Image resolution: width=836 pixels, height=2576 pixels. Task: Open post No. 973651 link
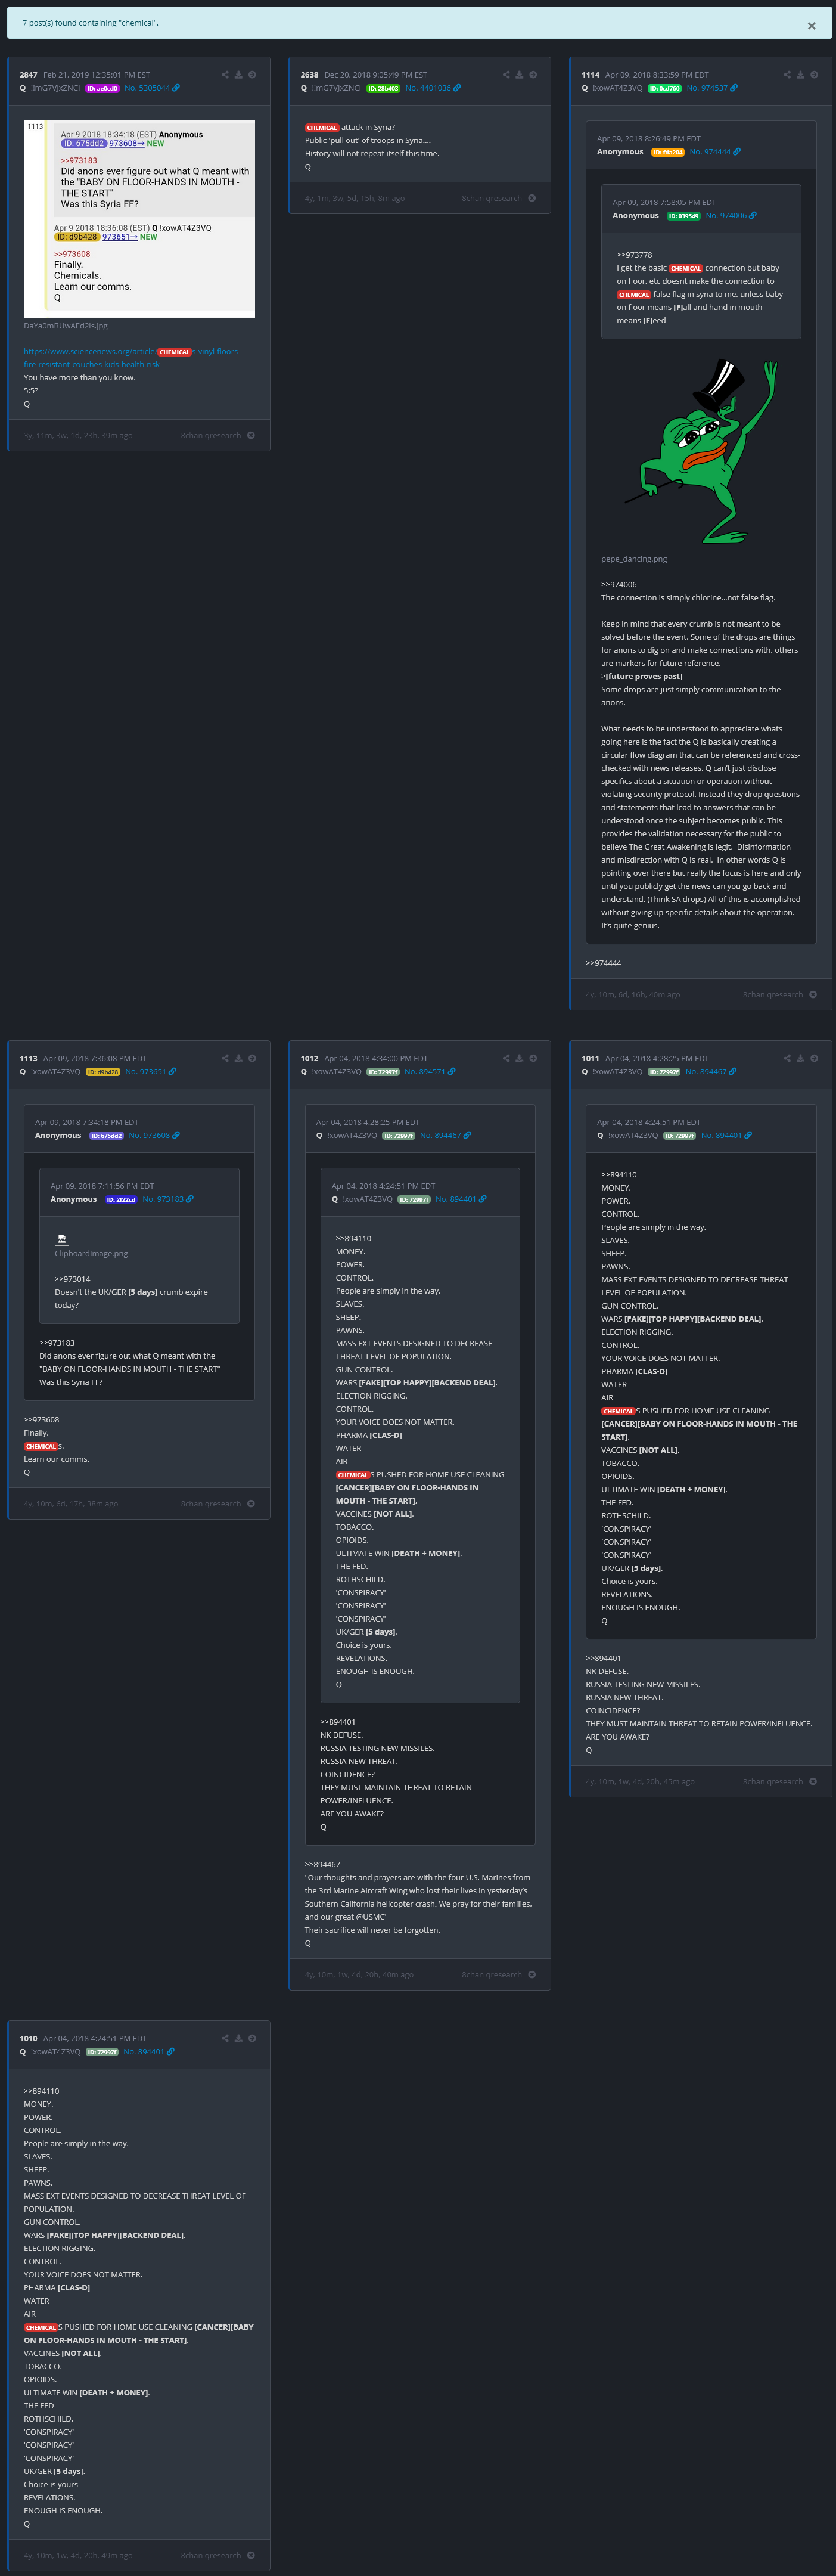coord(146,1071)
